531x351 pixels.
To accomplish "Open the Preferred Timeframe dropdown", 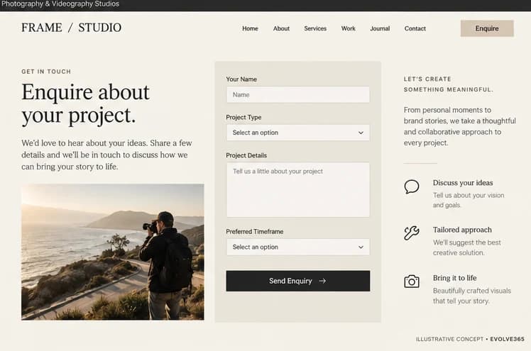I will (298, 247).
